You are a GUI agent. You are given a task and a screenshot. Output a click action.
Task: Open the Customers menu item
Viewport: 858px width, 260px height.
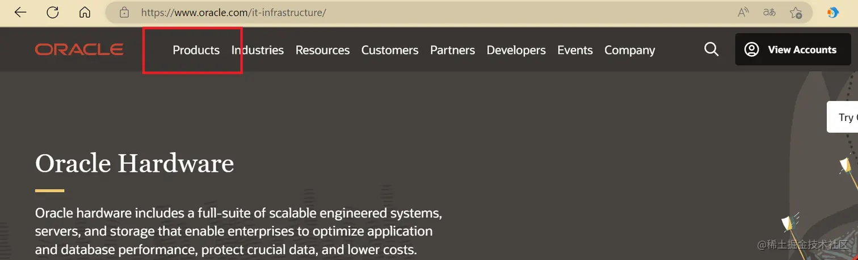(x=390, y=50)
